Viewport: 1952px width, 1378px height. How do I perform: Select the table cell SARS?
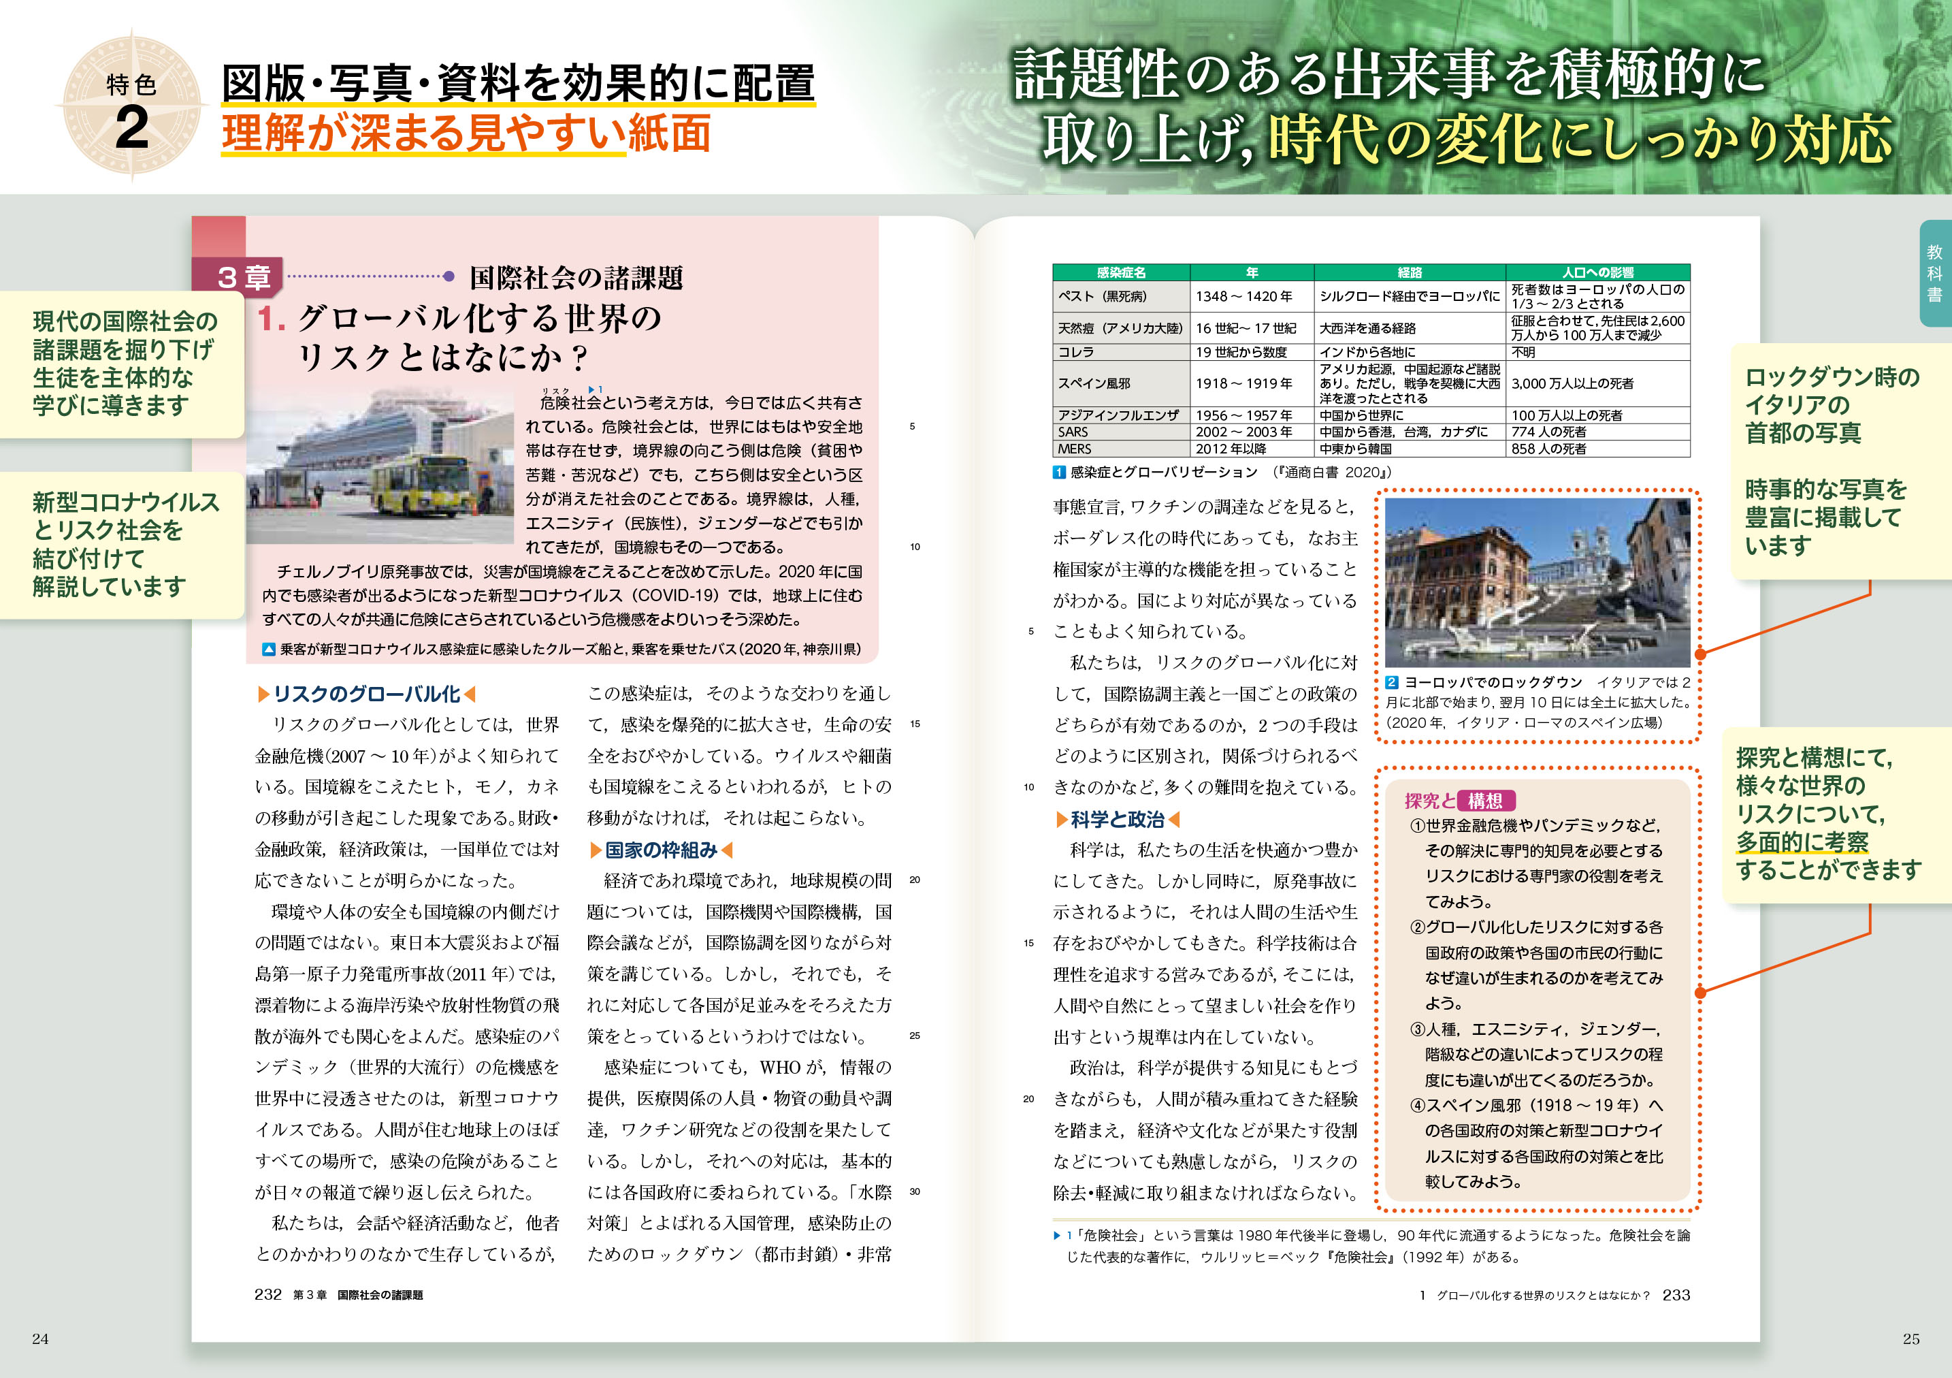click(x=1122, y=431)
